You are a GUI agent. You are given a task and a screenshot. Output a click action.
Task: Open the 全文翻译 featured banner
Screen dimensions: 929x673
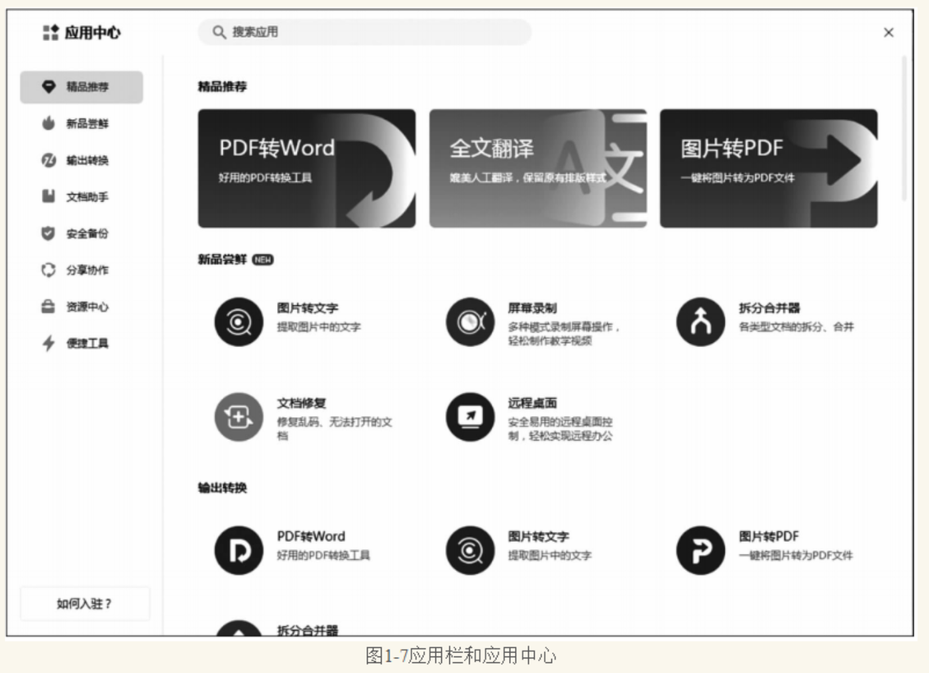(x=538, y=168)
